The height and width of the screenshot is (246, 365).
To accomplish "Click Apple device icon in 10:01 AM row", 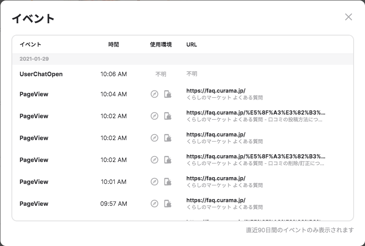I will point(168,182).
